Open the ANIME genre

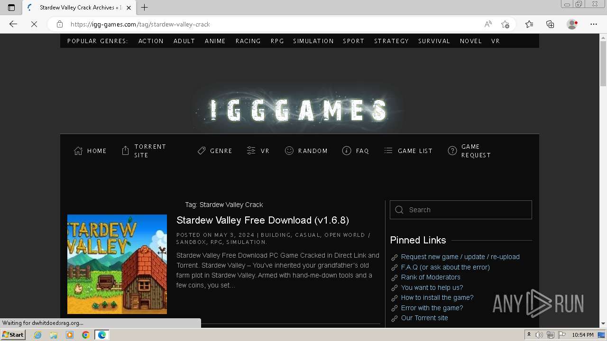click(215, 41)
